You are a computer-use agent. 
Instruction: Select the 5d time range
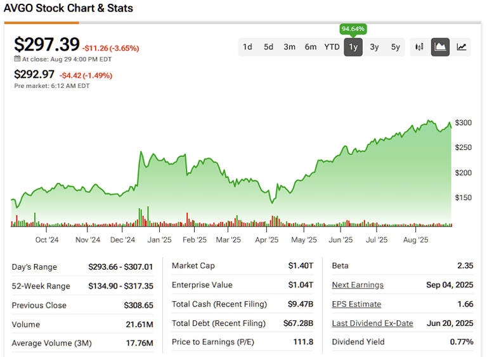[268, 47]
